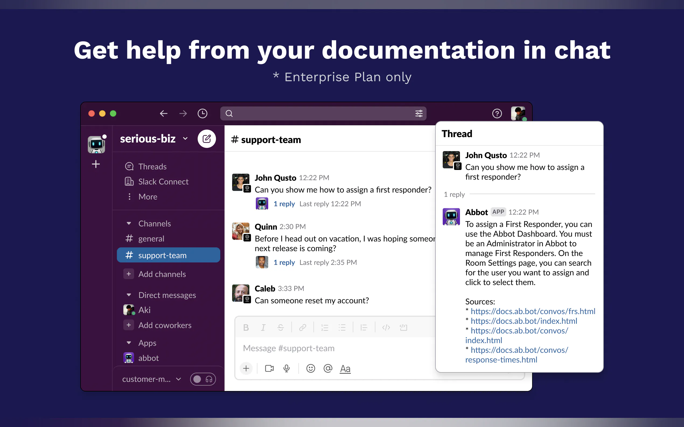The height and width of the screenshot is (427, 684).
Task: Toggle the huddle headphones switch
Action: (203, 379)
